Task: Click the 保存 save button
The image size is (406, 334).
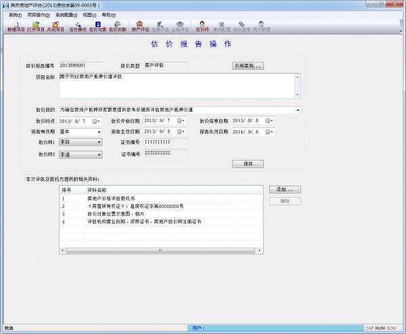Action: point(248,164)
